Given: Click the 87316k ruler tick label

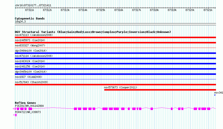Looking at the screenshot, I should (x=119, y=10).
